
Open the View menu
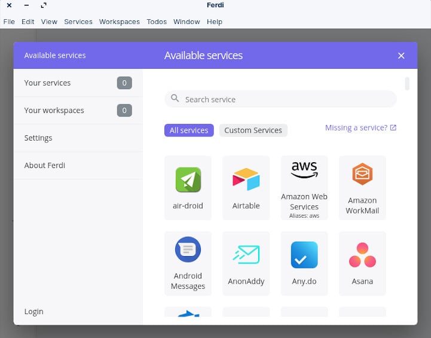(49, 22)
